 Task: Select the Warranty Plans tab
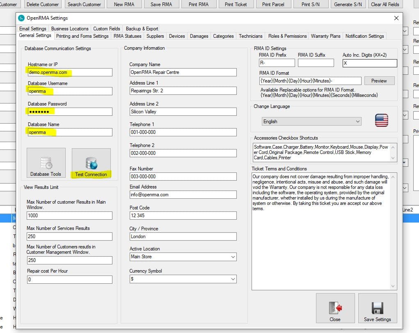(x=326, y=36)
